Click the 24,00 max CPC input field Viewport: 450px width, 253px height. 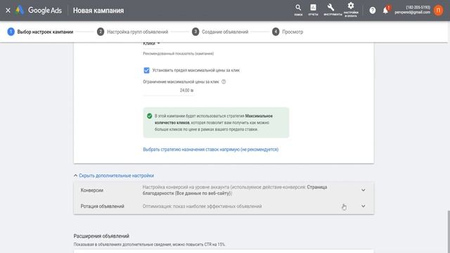(x=169, y=91)
